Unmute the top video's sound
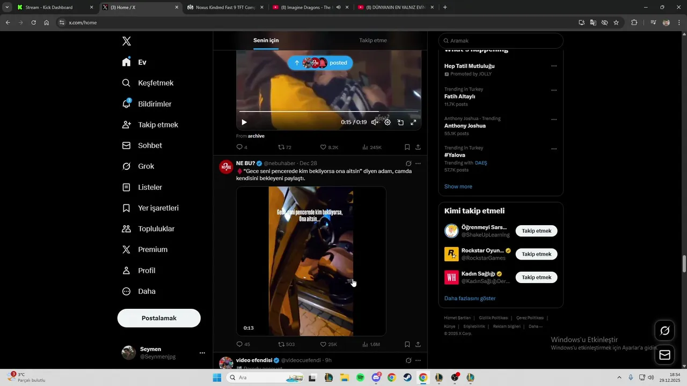This screenshot has width=687, height=386. tap(375, 122)
